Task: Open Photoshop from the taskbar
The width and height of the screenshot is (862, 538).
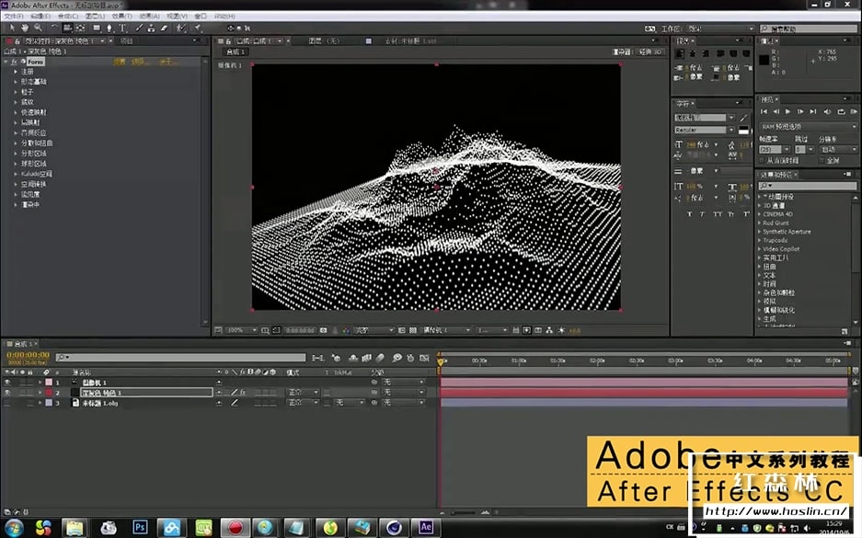Action: 140,526
